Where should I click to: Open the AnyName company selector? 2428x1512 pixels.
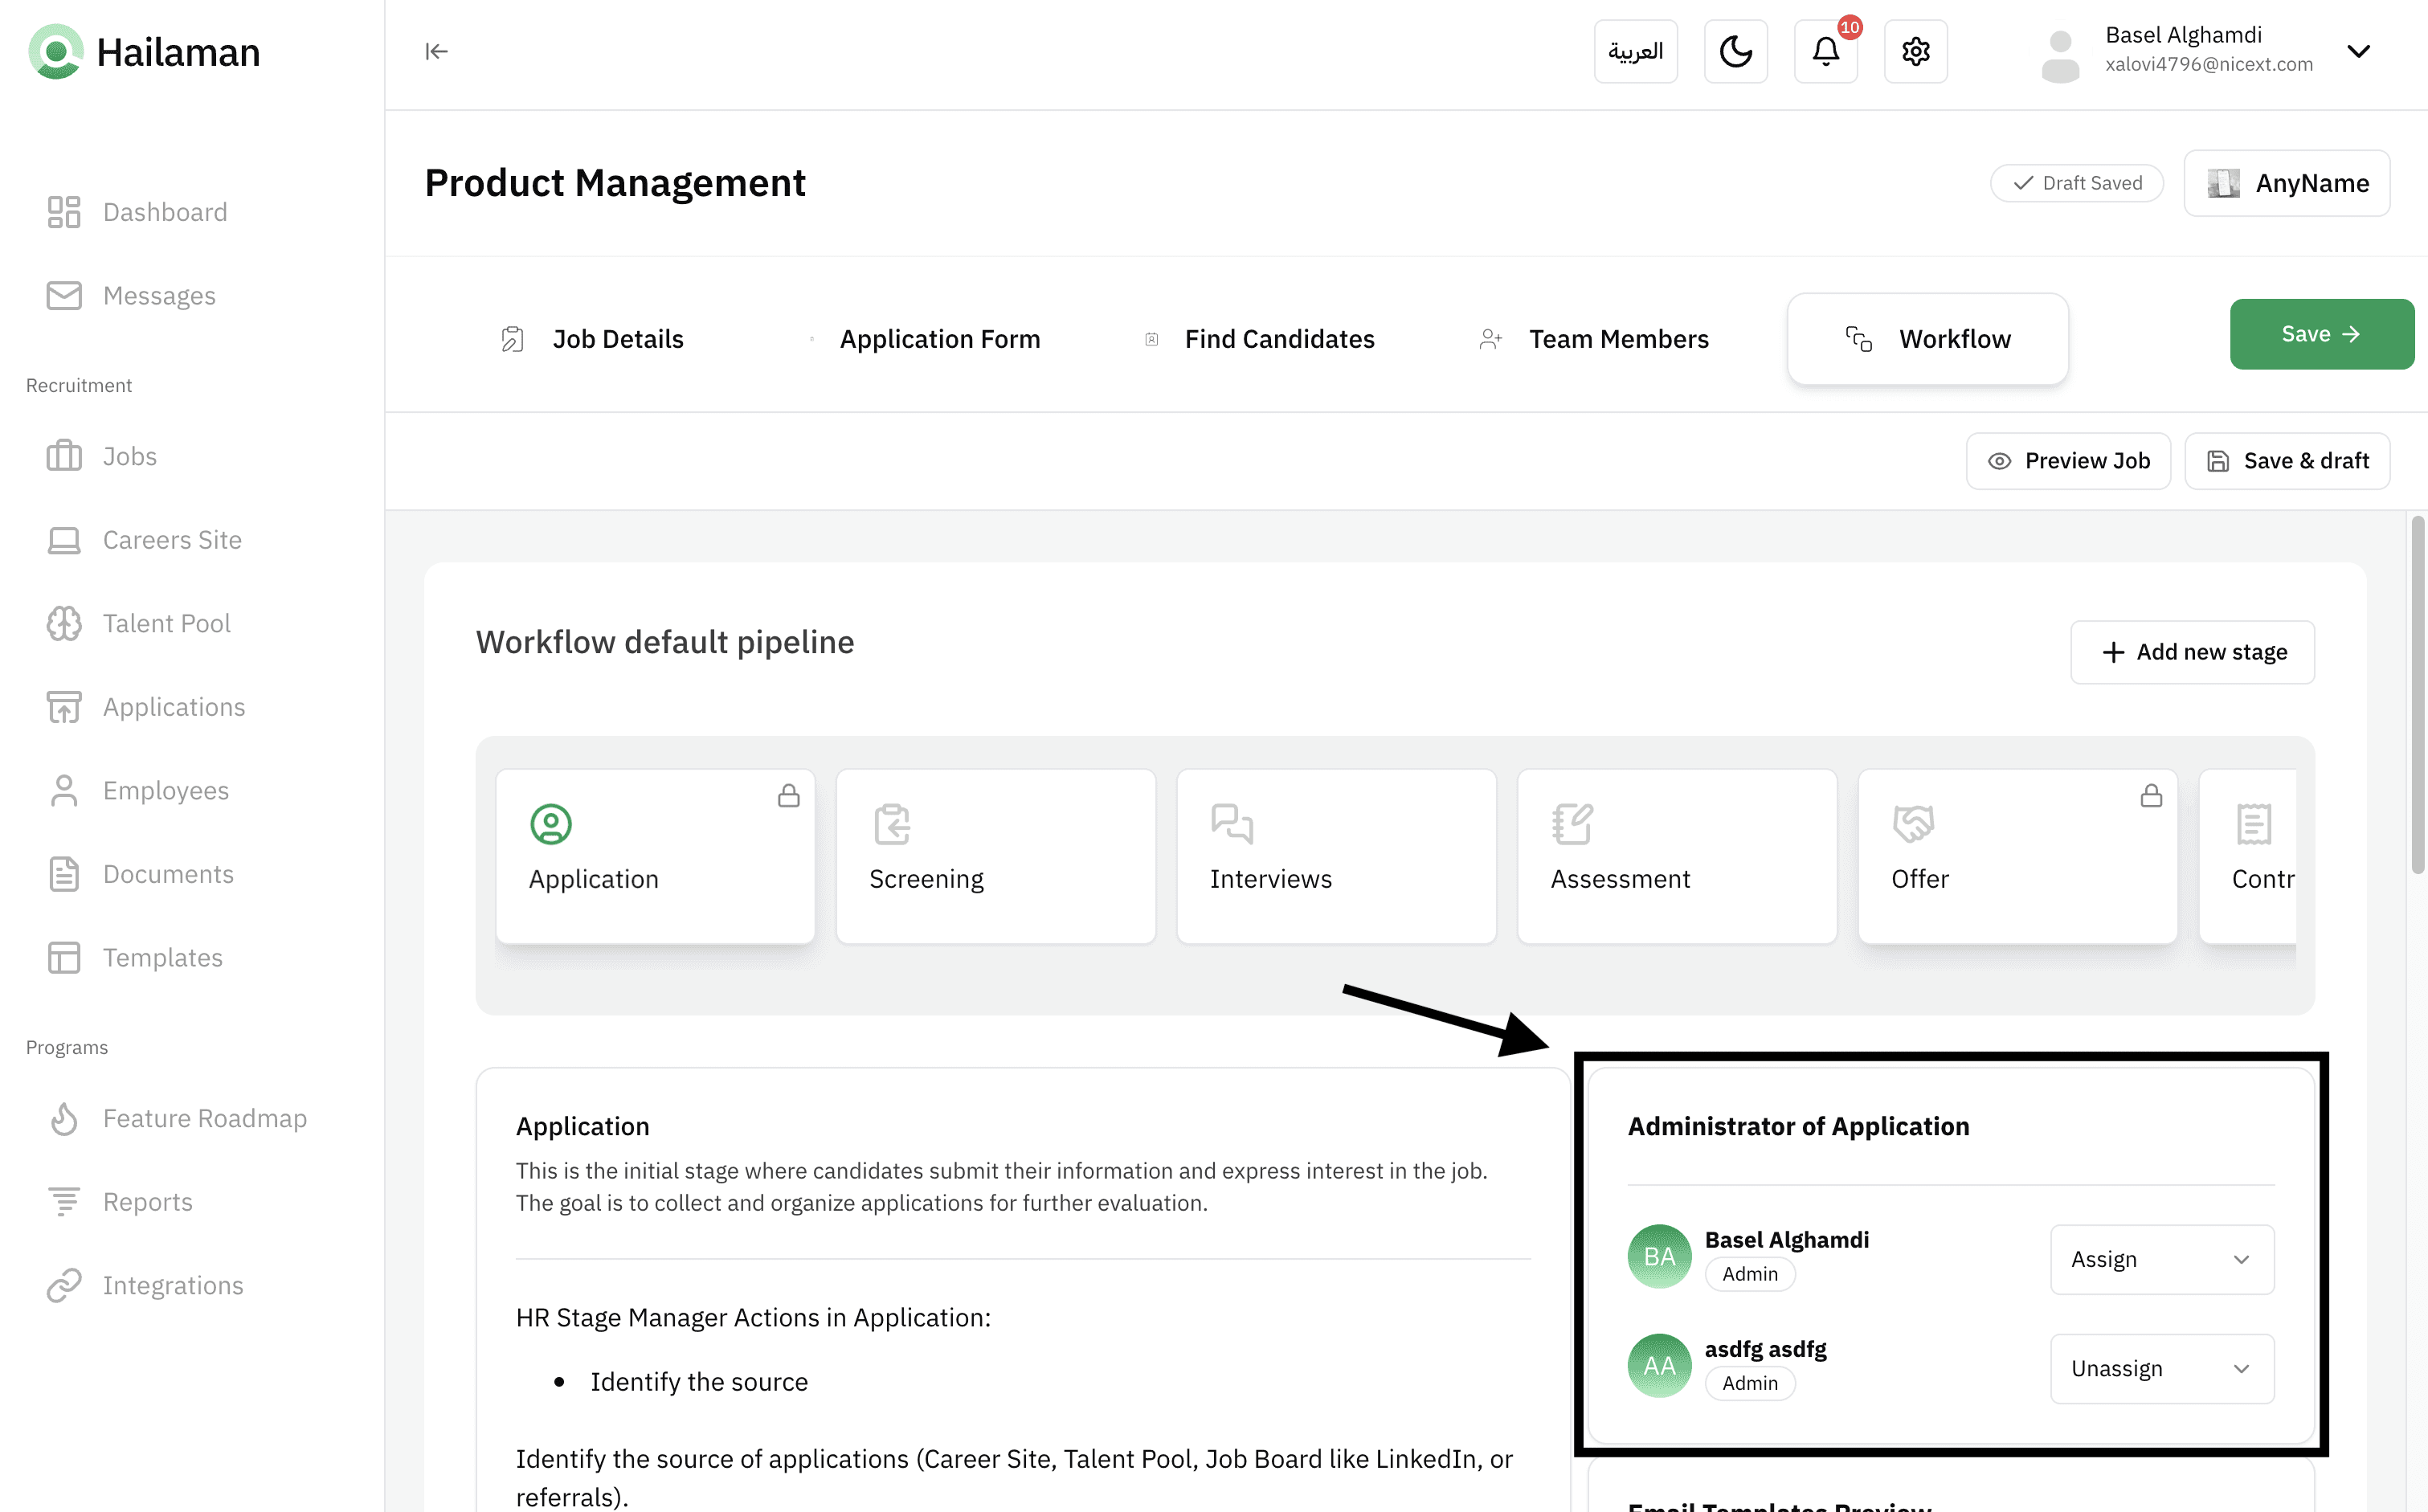pos(2286,183)
